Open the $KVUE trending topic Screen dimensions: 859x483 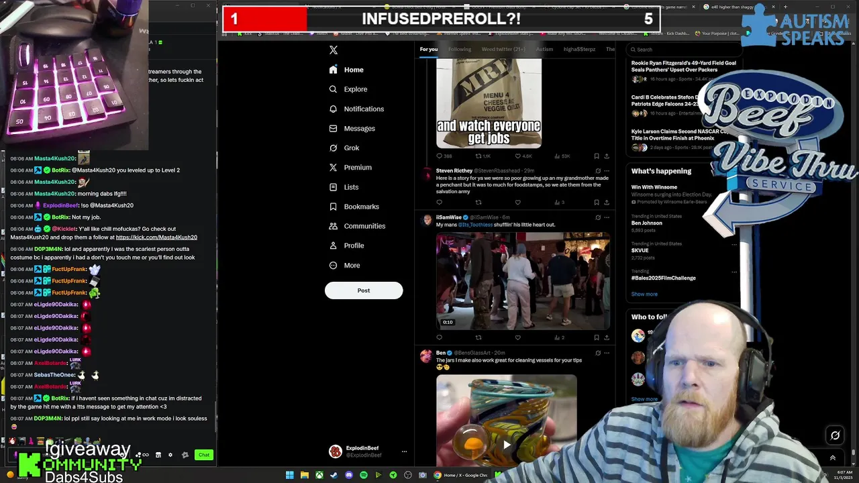pos(640,250)
